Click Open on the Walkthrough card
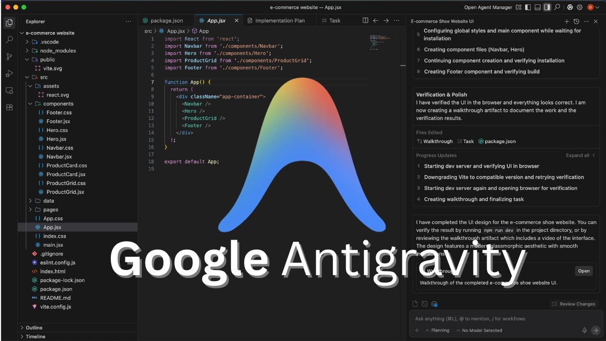Viewport: 606px width, 341px height. 584,271
